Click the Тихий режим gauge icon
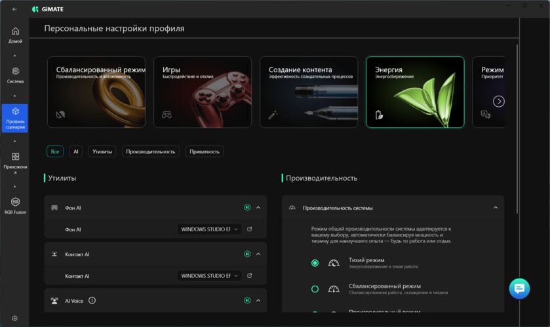Screen dimensions: 550x327 334,263
